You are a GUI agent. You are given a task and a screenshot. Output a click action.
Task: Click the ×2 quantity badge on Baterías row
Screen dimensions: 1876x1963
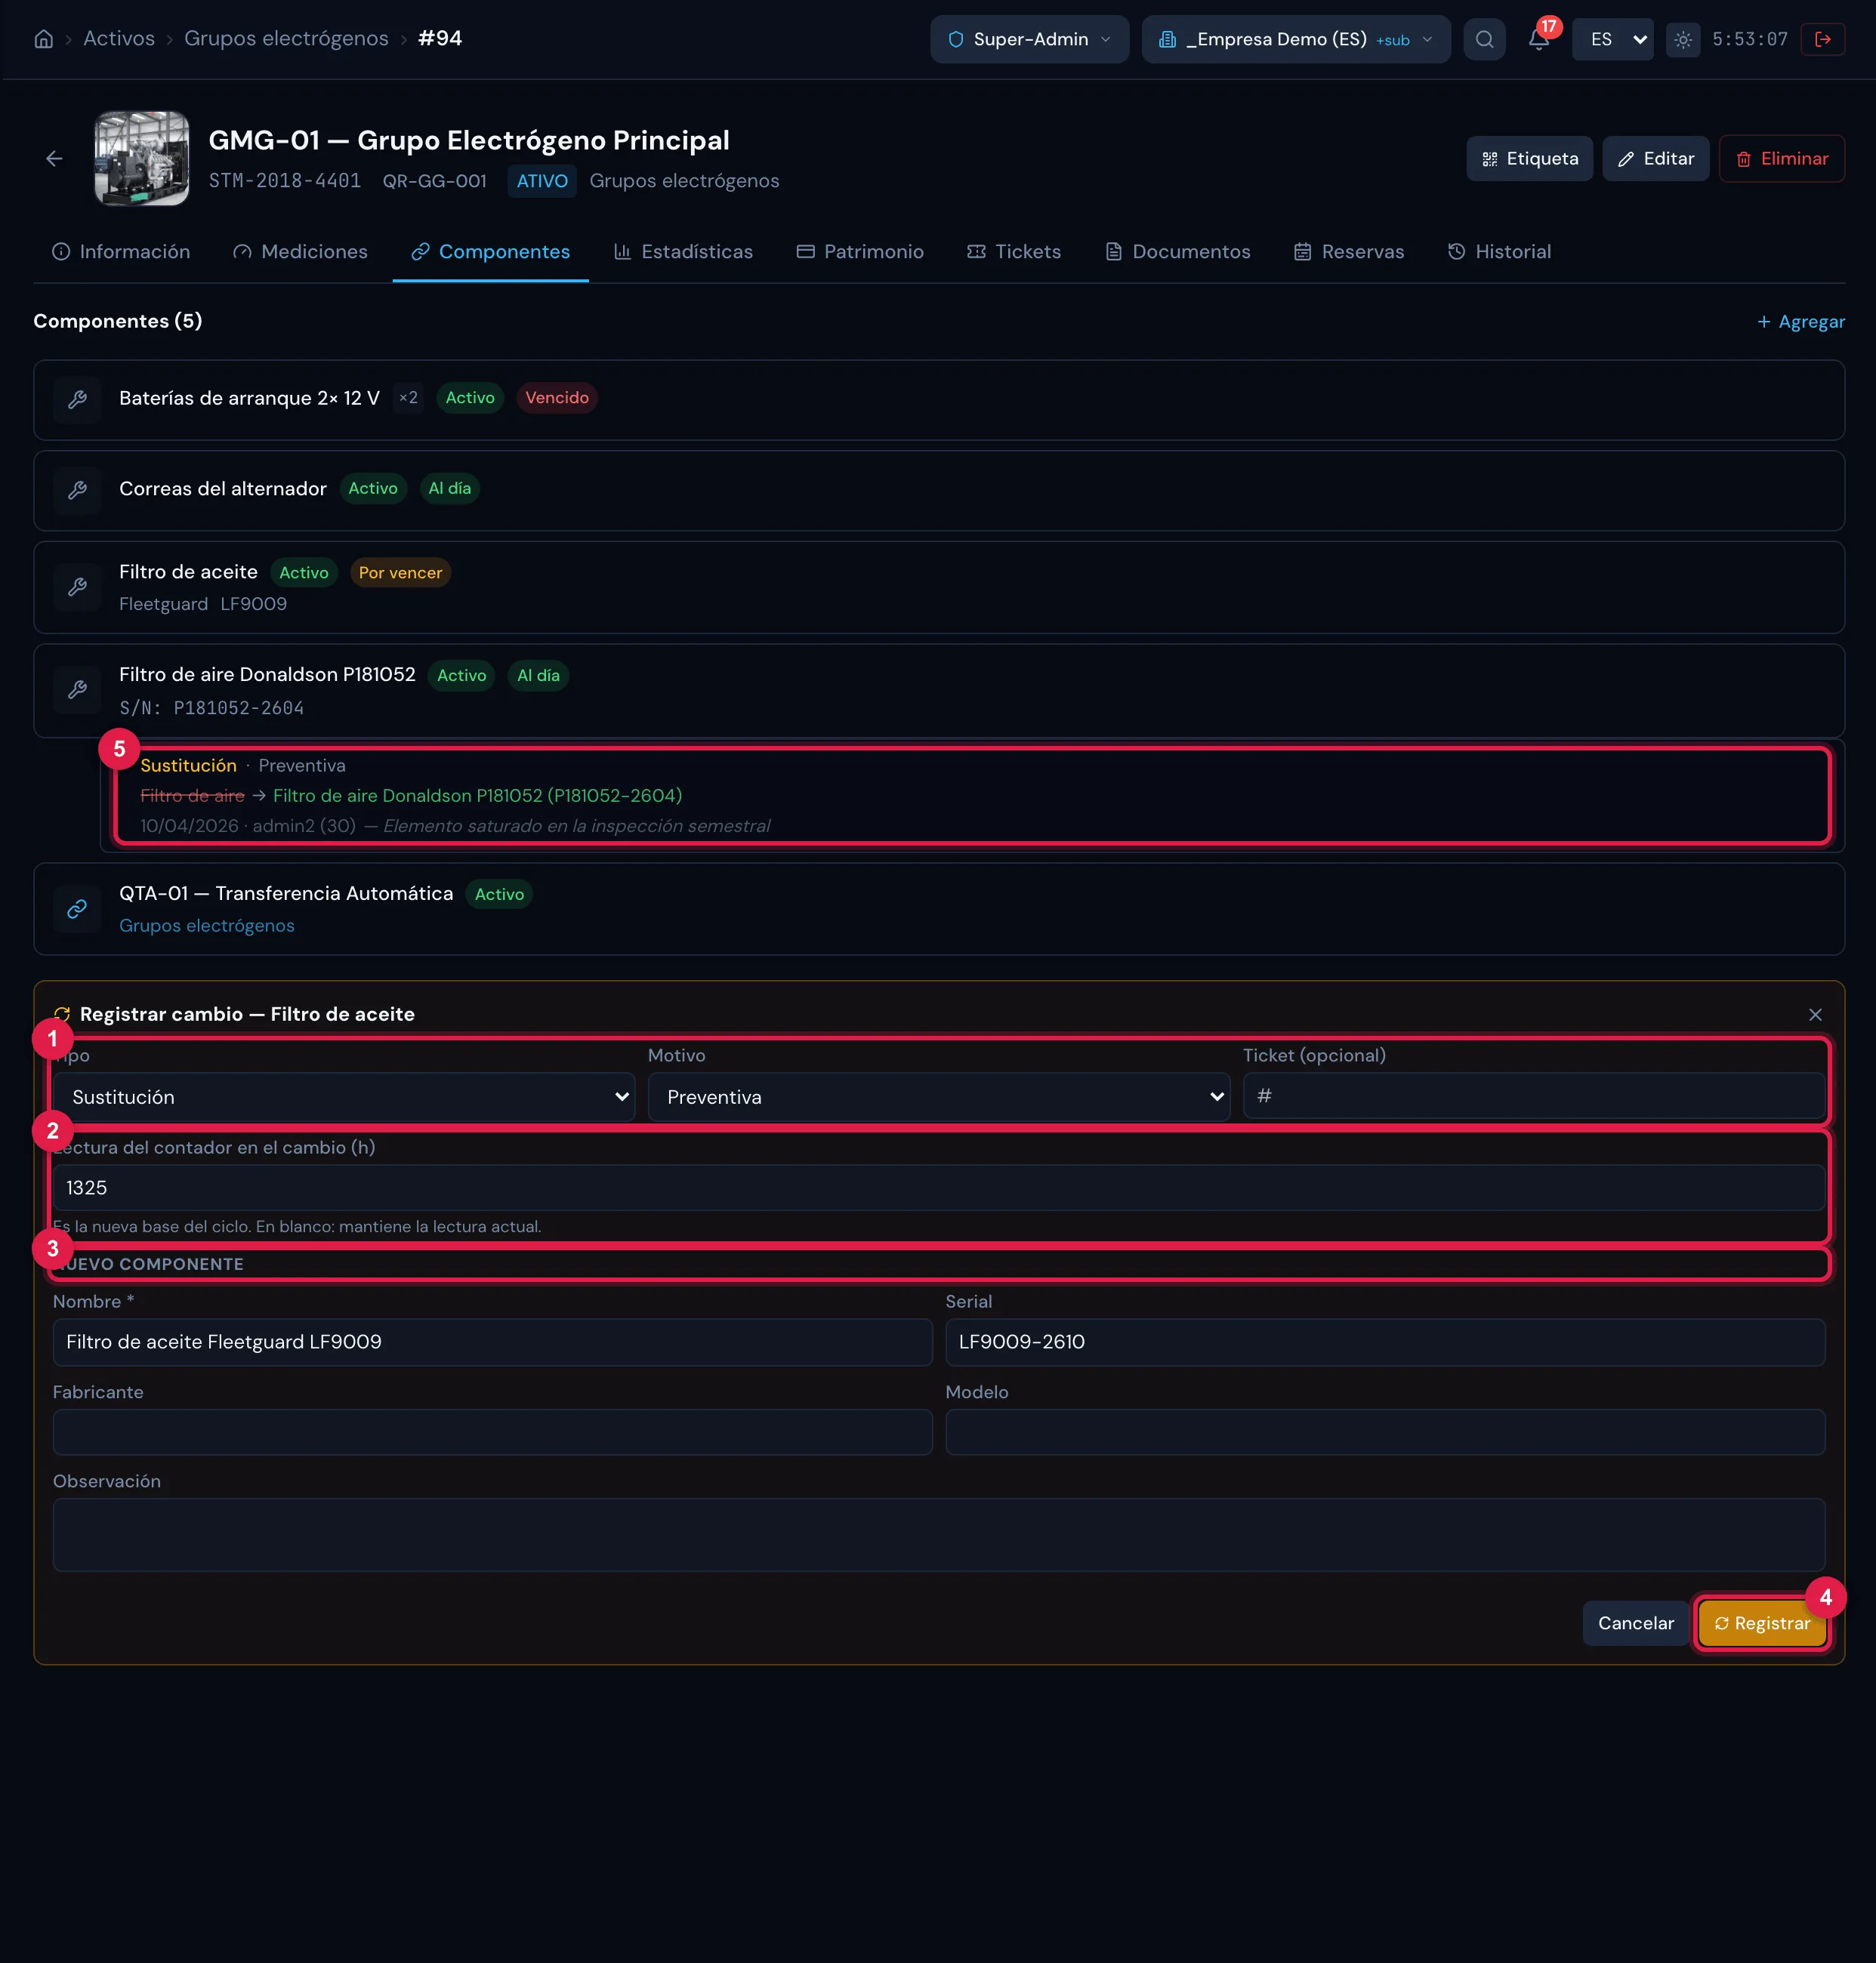(x=408, y=398)
